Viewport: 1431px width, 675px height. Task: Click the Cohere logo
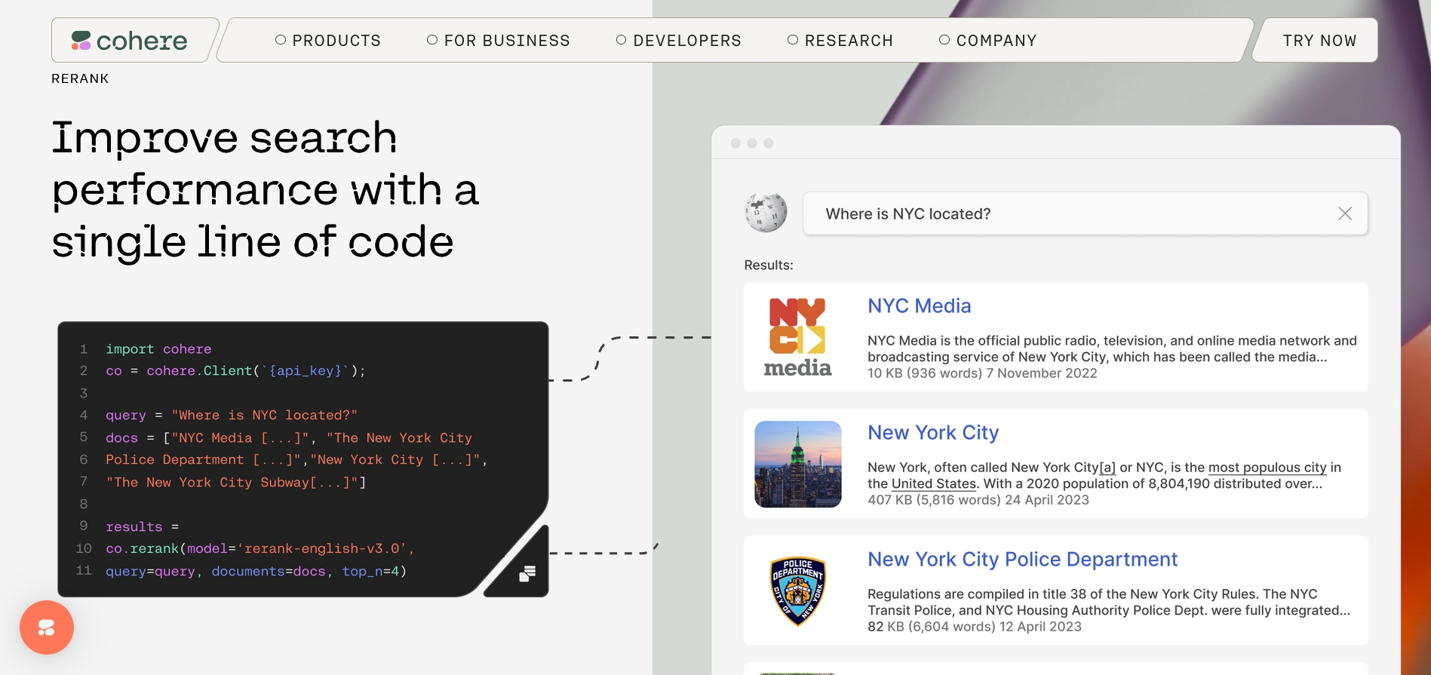coord(129,41)
